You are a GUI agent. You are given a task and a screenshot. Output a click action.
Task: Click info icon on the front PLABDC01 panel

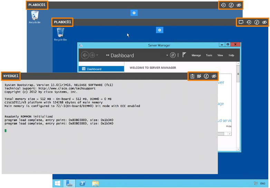pyautogui.click(x=257, y=22)
